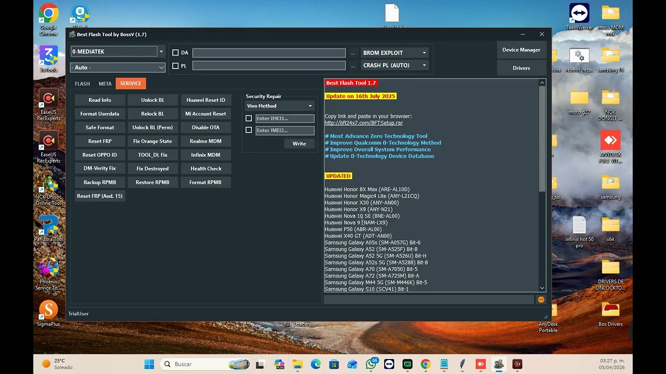Click the Huawei Reset ID button
This screenshot has width=666, height=374.
(x=206, y=100)
